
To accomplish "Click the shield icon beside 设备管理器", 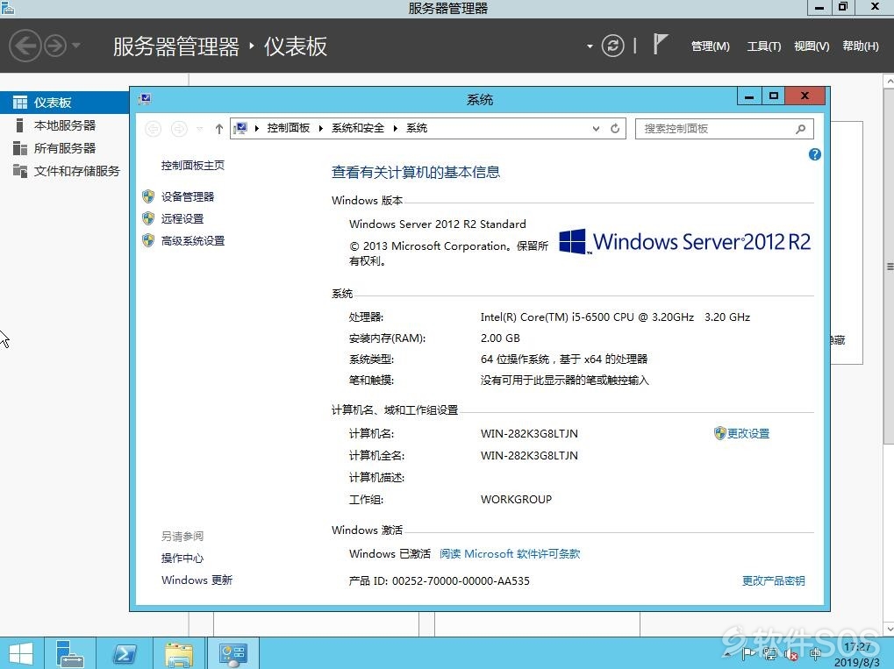I will [148, 196].
